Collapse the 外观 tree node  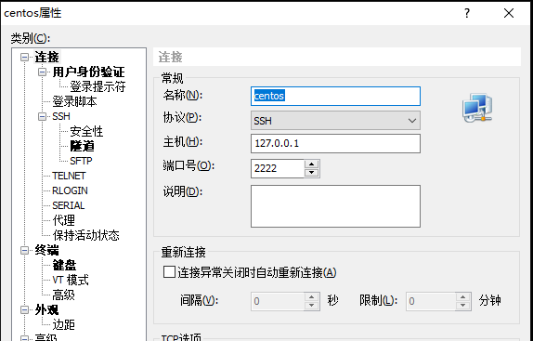24,309
